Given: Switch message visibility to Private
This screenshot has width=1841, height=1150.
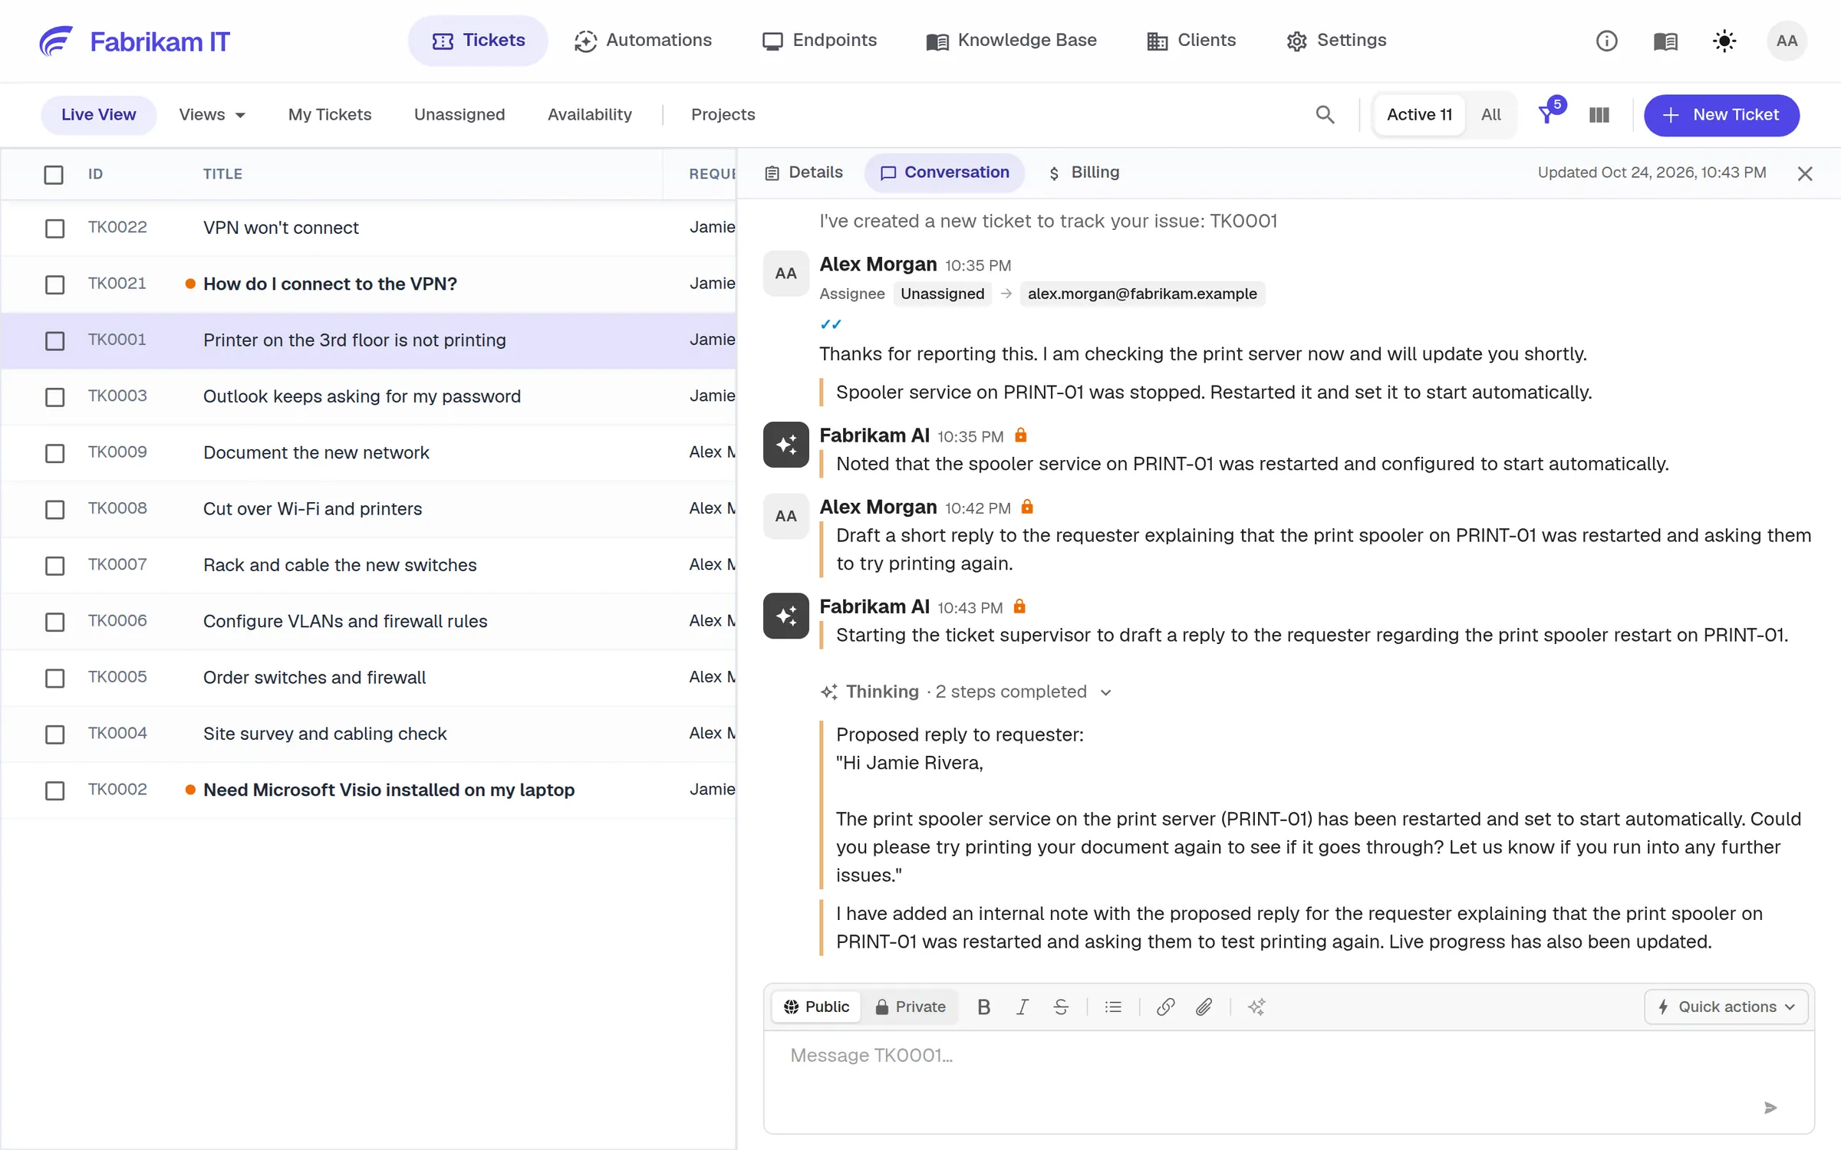Looking at the screenshot, I should tap(911, 1007).
